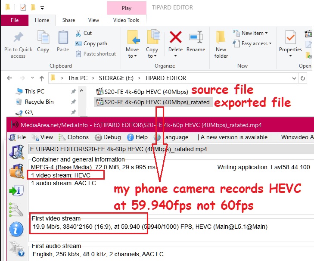Viewport: 314px width, 261px height.
Task: Open MediaInfo Options menu
Action: pyautogui.click(x=74, y=137)
